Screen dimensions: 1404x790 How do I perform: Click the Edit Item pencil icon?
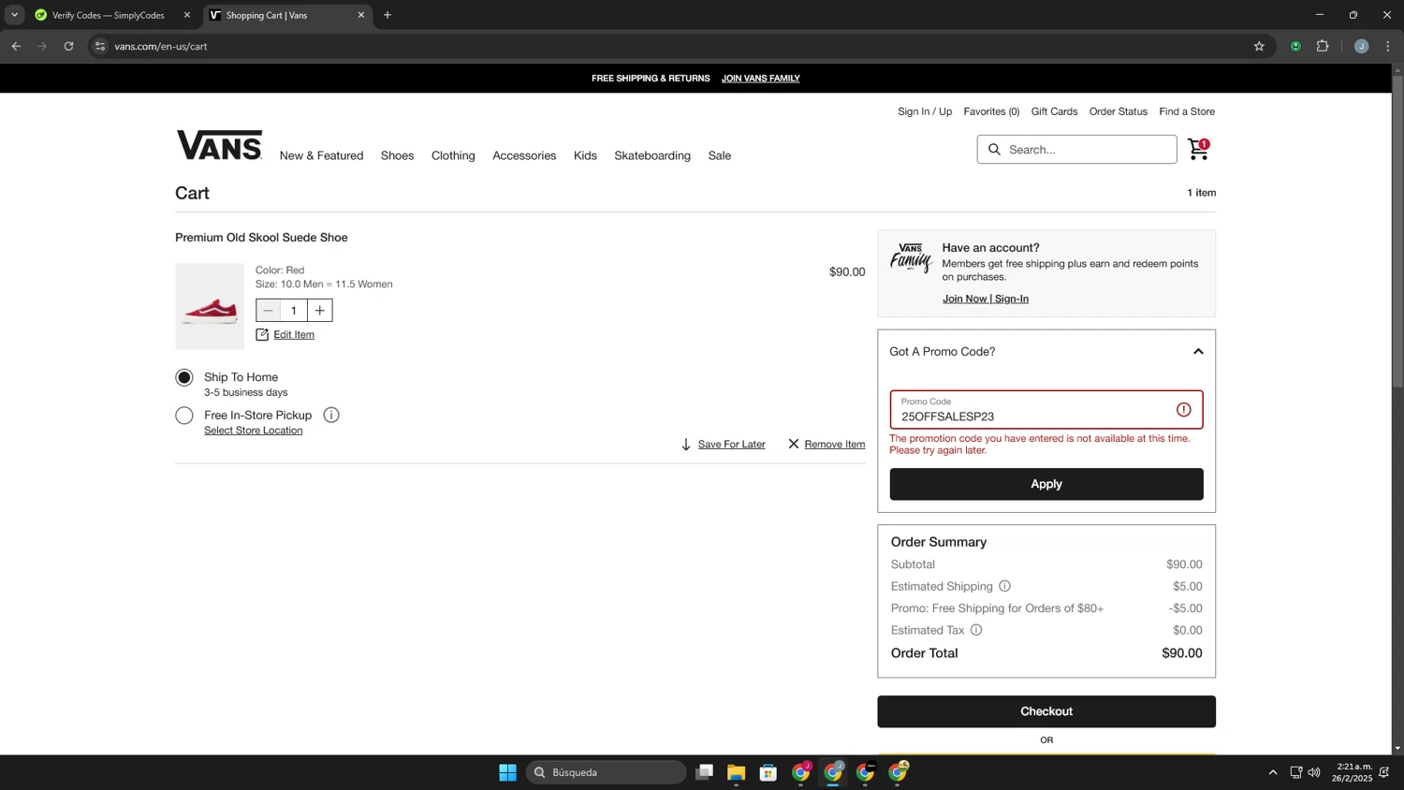point(262,335)
